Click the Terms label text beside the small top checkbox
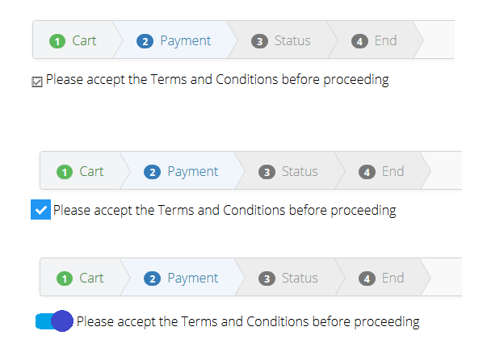 coord(217,80)
